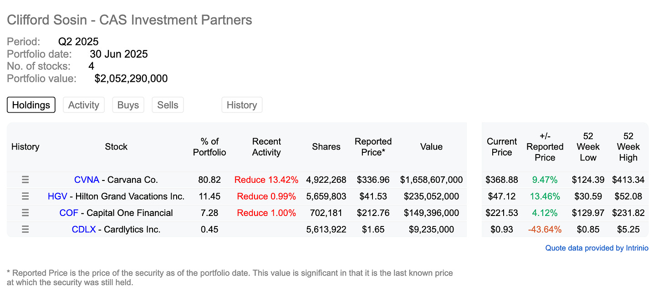663x301 pixels.
Task: Click the Shares column header
Action: pyautogui.click(x=326, y=147)
